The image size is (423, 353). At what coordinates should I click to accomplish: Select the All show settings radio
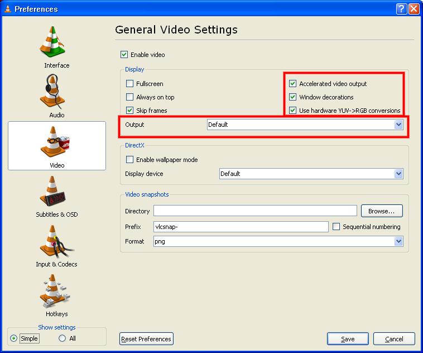(63, 338)
